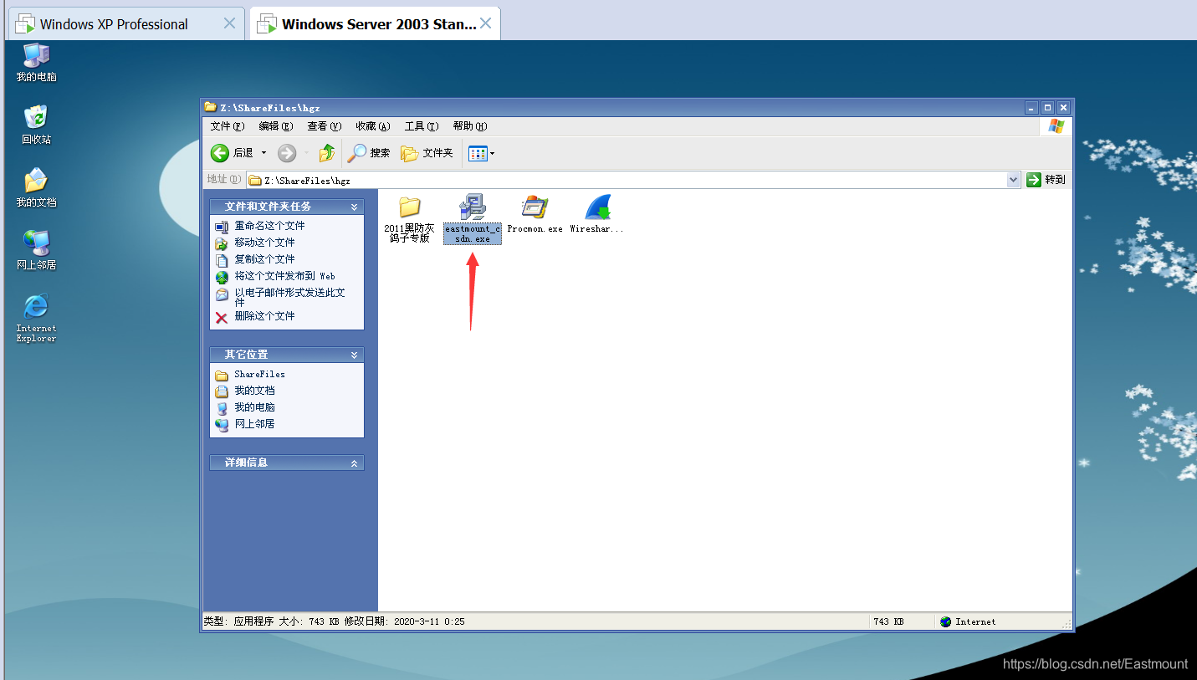The width and height of the screenshot is (1197, 680).
Task: Open 网上邻居 in 其它位置
Action: (x=254, y=424)
